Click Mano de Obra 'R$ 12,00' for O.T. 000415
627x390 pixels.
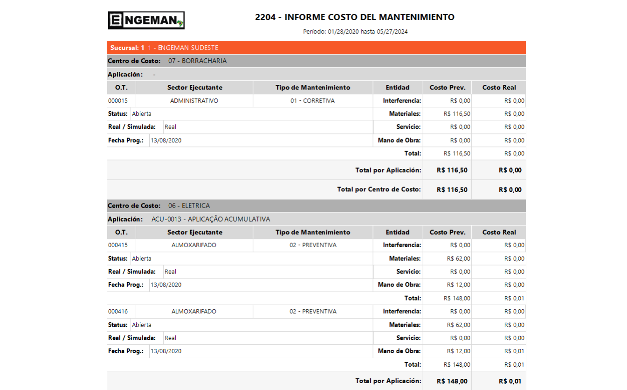[459, 285]
